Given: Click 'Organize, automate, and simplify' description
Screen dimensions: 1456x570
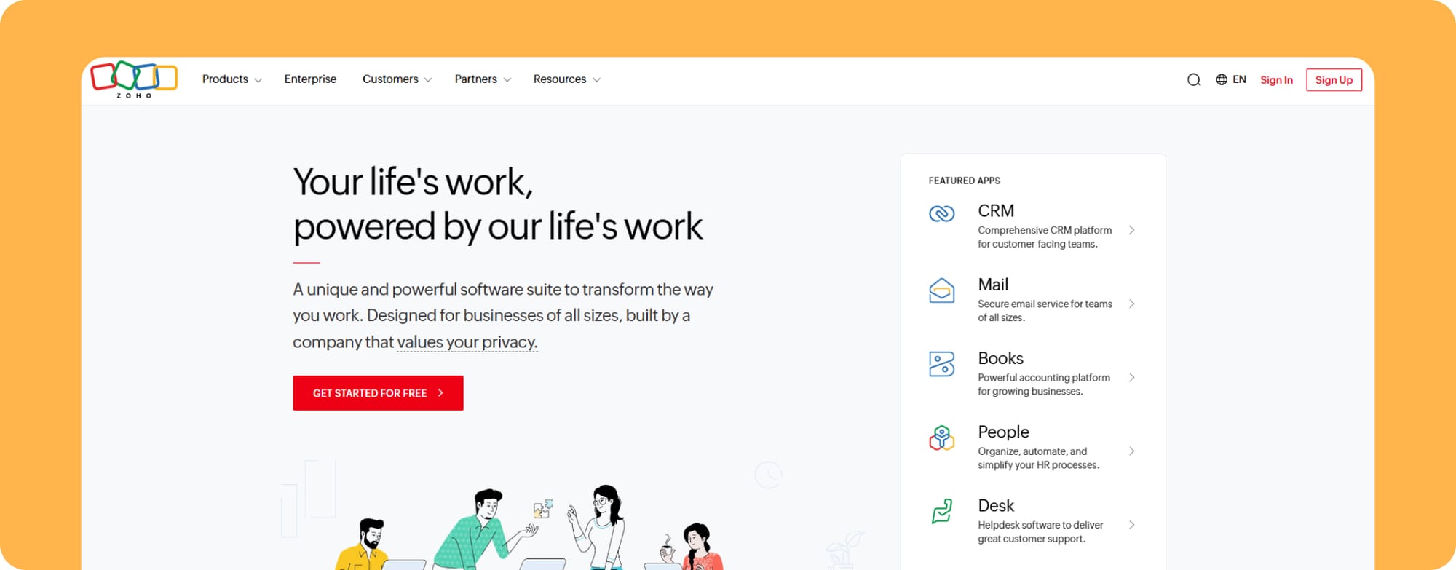Looking at the screenshot, I should point(1039,458).
